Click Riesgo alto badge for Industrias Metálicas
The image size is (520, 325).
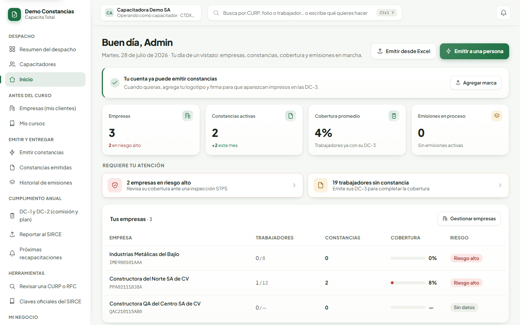point(467,258)
